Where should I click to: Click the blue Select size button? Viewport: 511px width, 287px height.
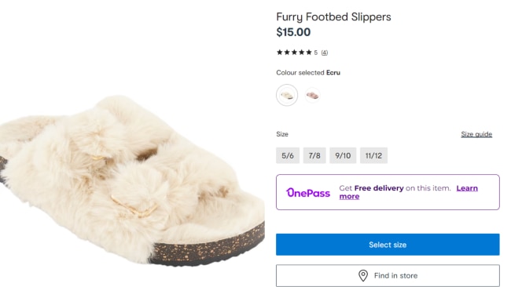[388, 245]
